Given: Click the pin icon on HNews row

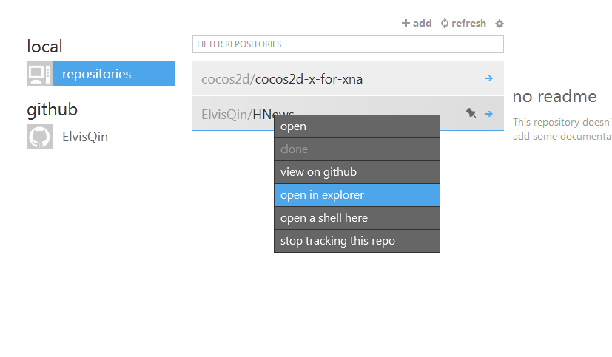Looking at the screenshot, I should pyautogui.click(x=471, y=113).
